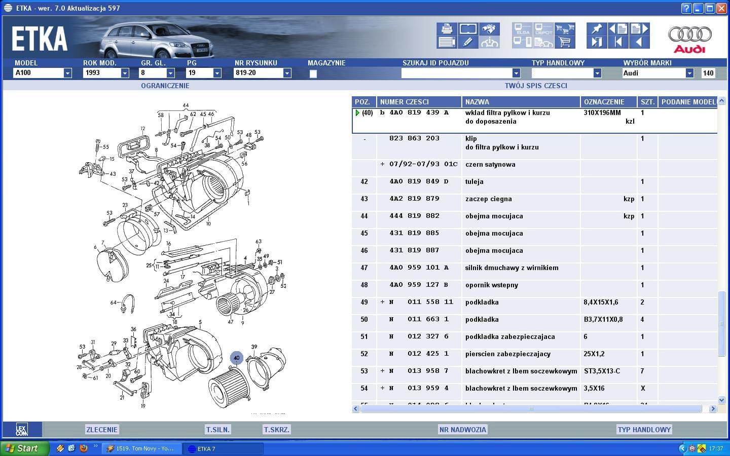Click the plain back arrow icon
The image size is (730, 456).
[x=639, y=42]
